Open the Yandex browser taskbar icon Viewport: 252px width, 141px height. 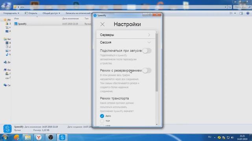[x=39, y=137]
